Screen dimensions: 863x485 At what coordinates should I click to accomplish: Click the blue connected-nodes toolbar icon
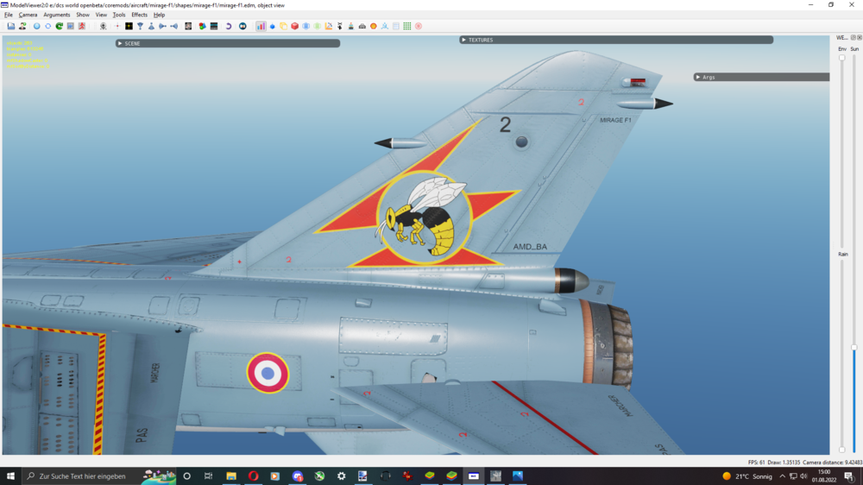[x=385, y=26]
